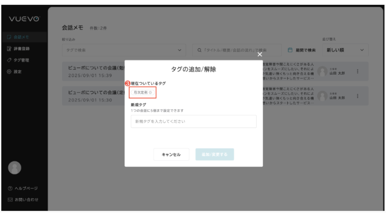Open the three-dot menu of first memo

coord(357,72)
